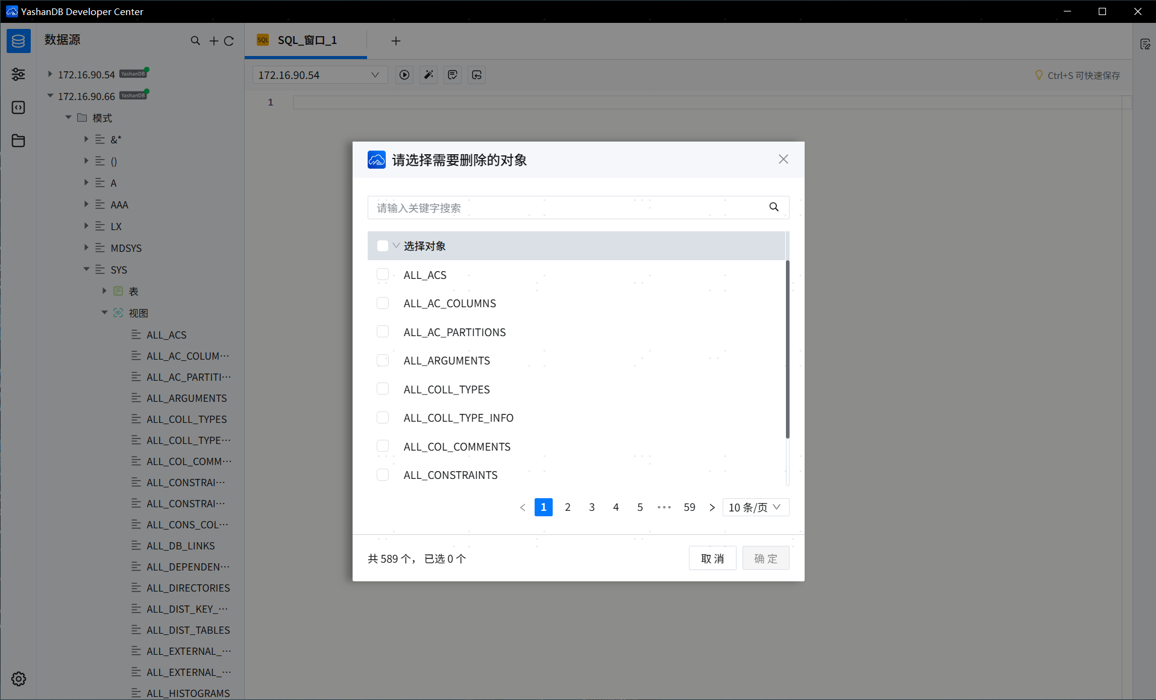Expand the AAA schema node
The image size is (1156, 700).
click(86, 204)
